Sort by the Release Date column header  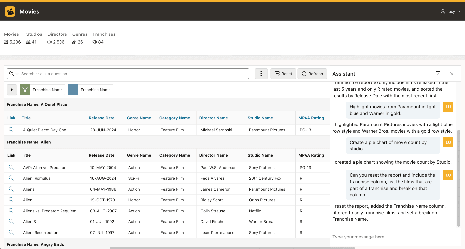click(102, 118)
